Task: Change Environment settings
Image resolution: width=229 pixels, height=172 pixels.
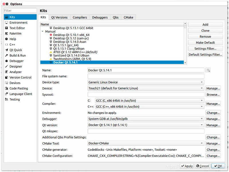Action: (213, 113)
